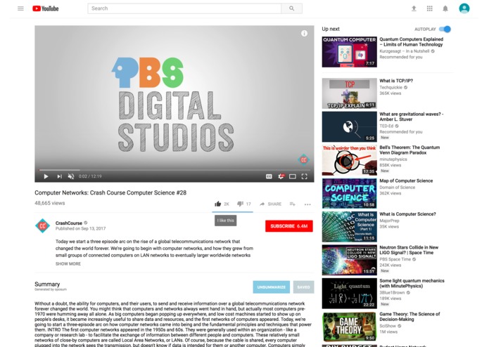Skip to the next video
The image size is (489, 347).
coord(59,176)
